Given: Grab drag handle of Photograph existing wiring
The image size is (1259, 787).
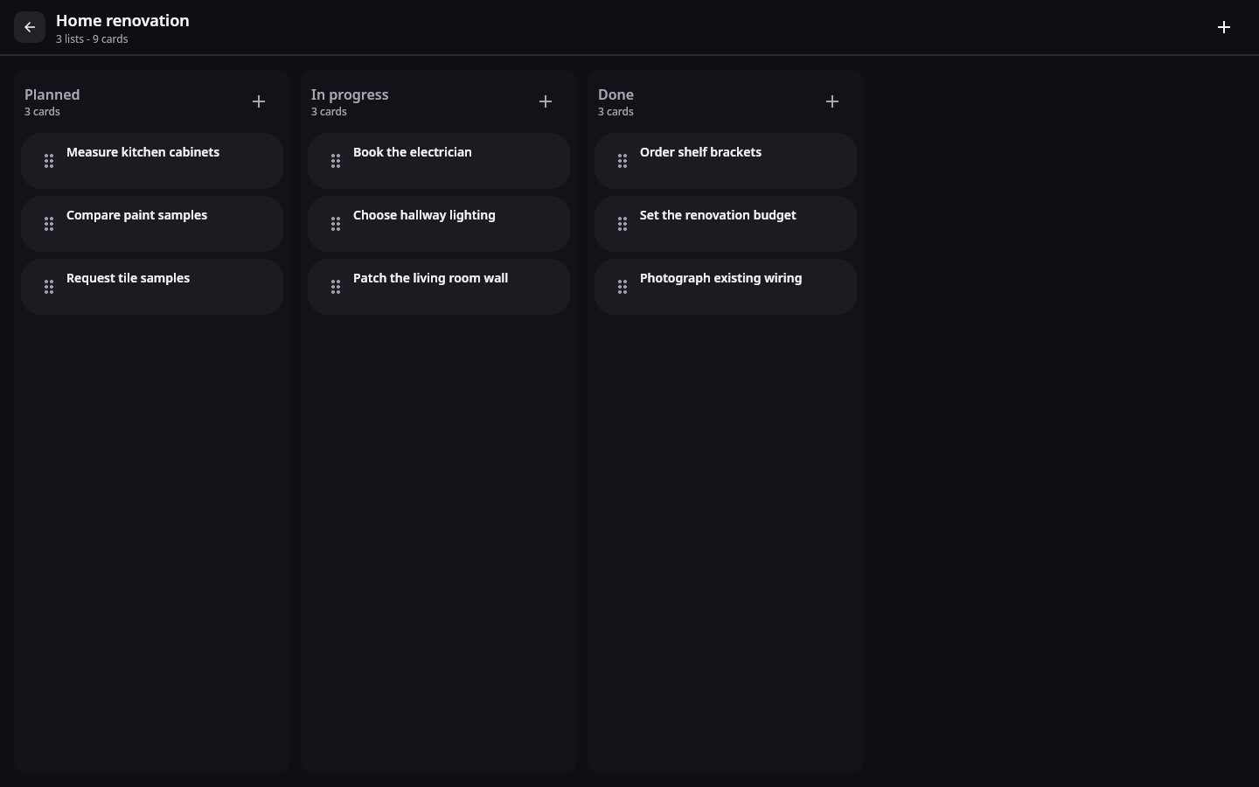Looking at the screenshot, I should [623, 287].
